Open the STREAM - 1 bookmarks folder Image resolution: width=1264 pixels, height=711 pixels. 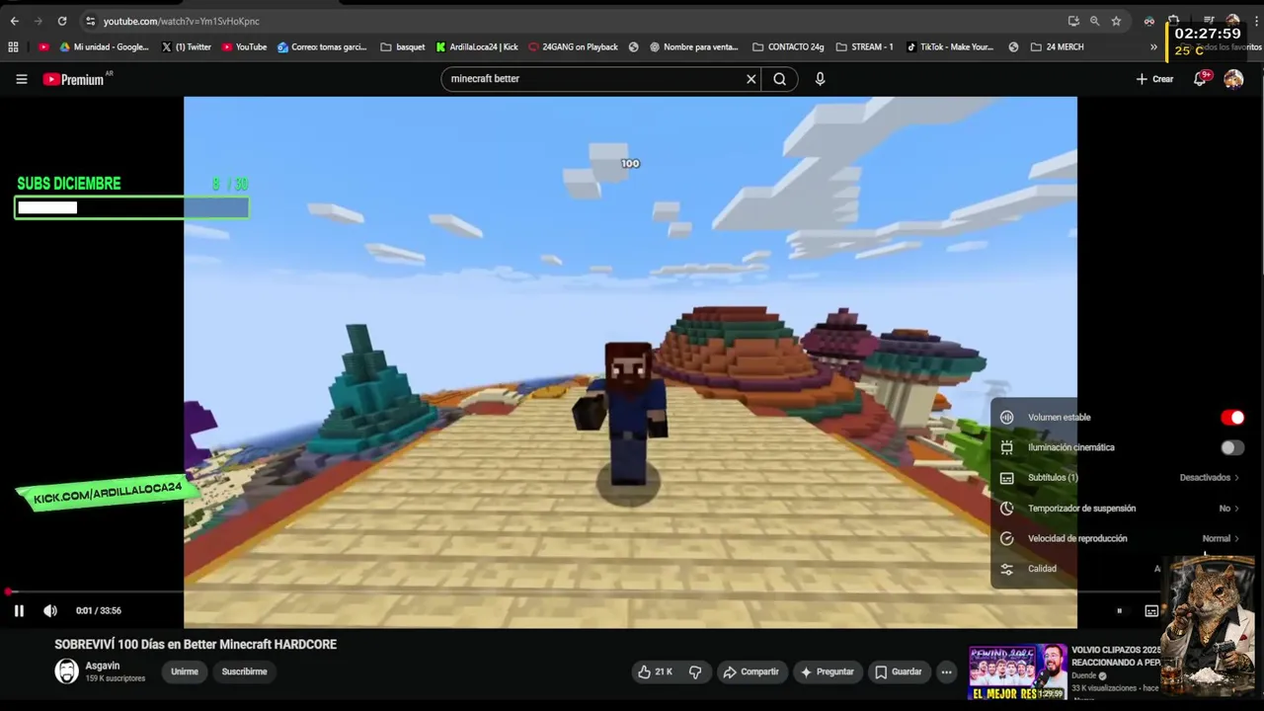[864, 46]
